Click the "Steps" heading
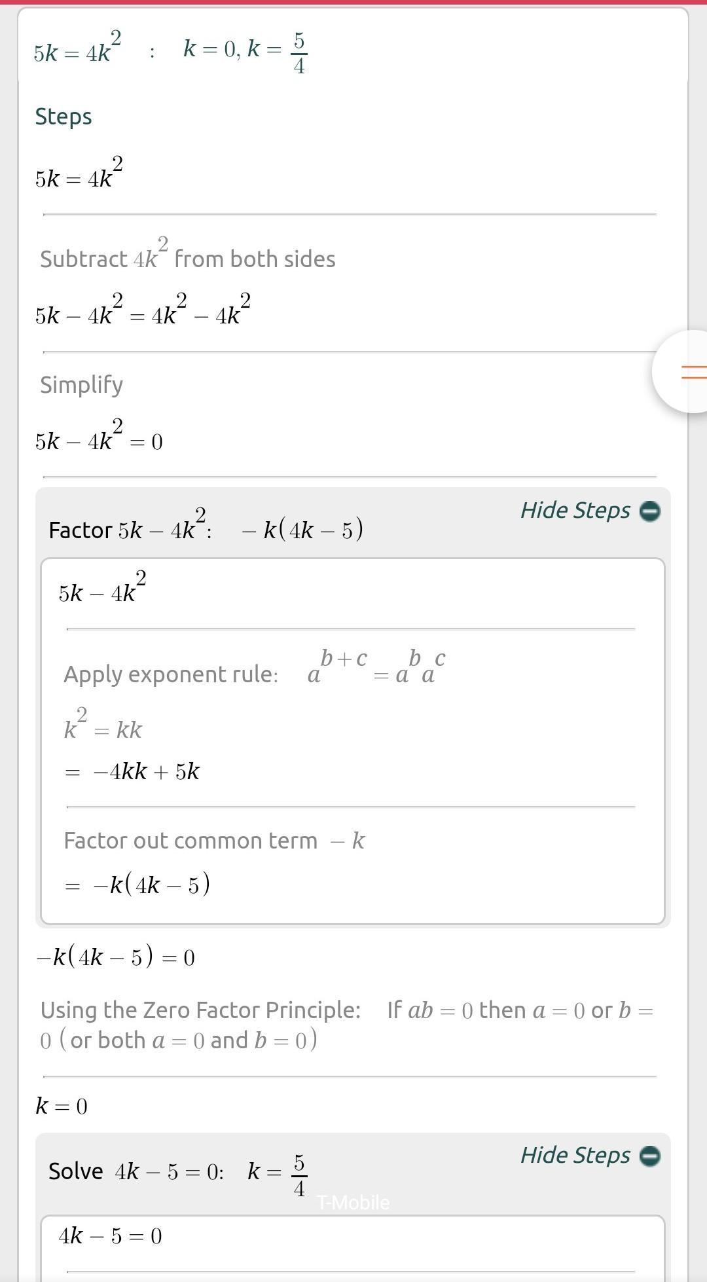 [x=63, y=117]
